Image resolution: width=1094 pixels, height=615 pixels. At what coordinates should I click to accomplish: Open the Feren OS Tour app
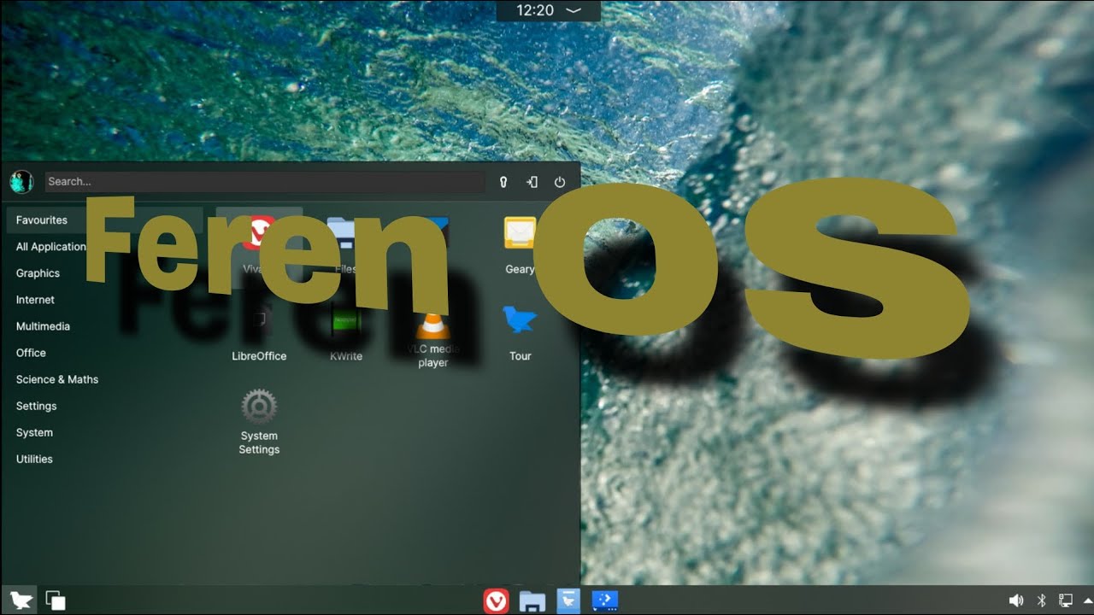tap(520, 333)
